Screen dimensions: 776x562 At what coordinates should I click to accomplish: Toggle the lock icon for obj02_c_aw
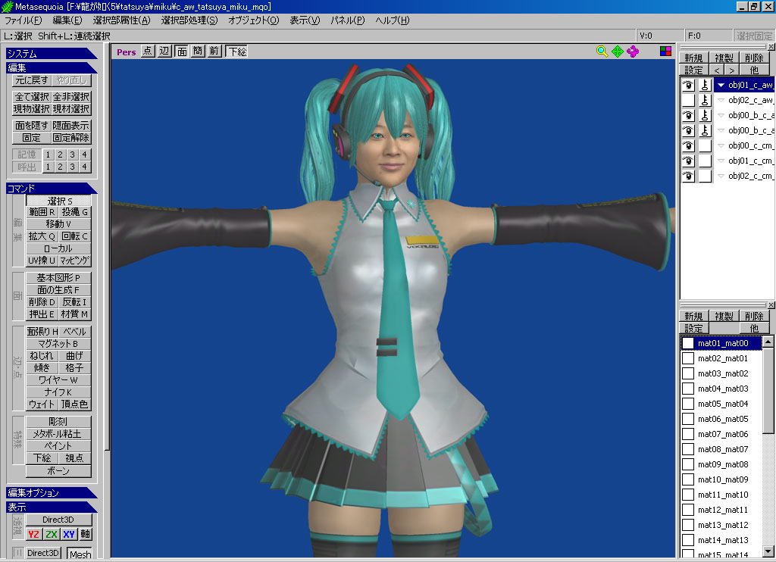tap(705, 101)
